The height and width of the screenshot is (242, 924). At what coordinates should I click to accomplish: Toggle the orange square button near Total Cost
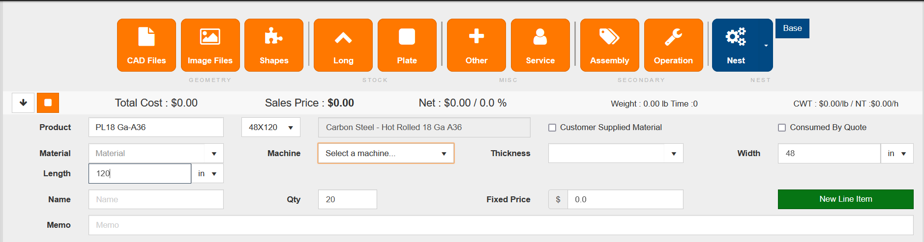pos(48,103)
